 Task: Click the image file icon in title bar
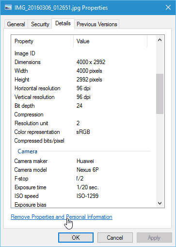[x=8, y=8]
